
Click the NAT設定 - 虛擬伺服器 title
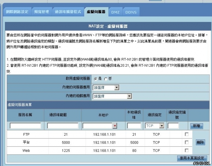point(108,26)
